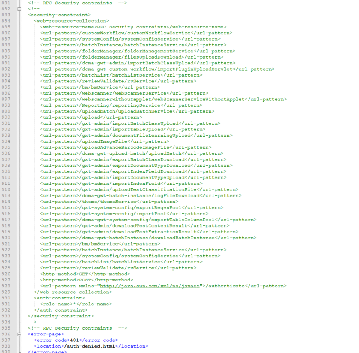
Task: Click the importPluginUploadServlet url-pattern line
Action: point(157,69)
